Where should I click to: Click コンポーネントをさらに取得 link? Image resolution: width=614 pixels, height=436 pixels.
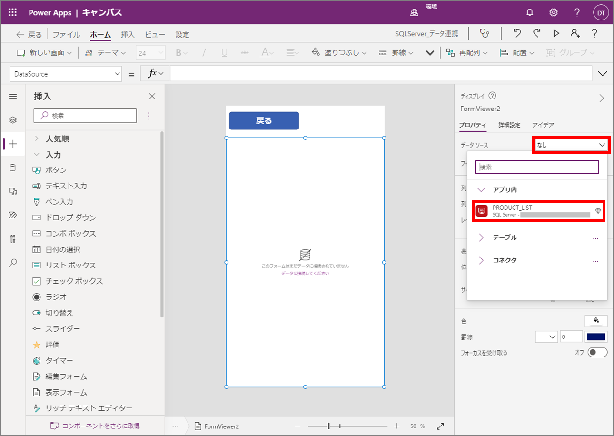pyautogui.click(x=95, y=426)
